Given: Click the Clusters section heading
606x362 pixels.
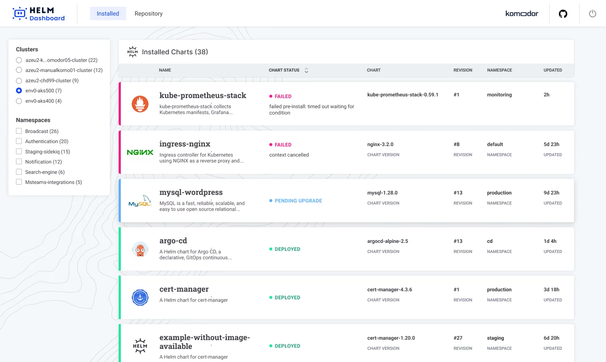Looking at the screenshot, I should pyautogui.click(x=27, y=49).
